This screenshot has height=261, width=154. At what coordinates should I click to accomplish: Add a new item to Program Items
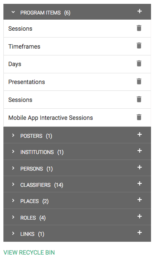140,11
